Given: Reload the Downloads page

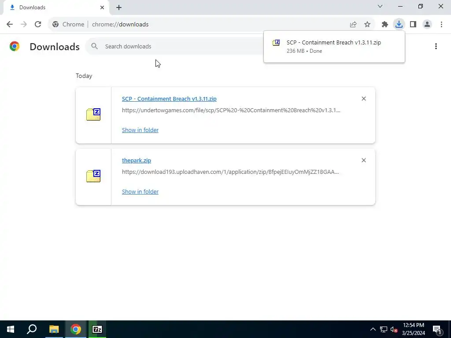Looking at the screenshot, I should 38,25.
